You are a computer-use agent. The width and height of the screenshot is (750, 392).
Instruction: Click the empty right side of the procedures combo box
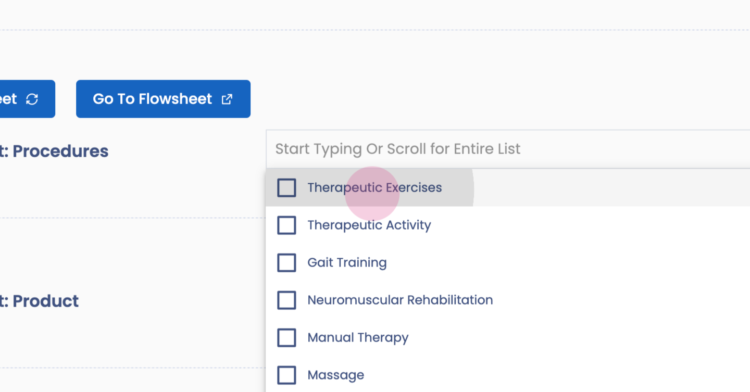coord(651,149)
